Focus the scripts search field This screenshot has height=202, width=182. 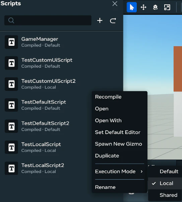click(x=48, y=20)
